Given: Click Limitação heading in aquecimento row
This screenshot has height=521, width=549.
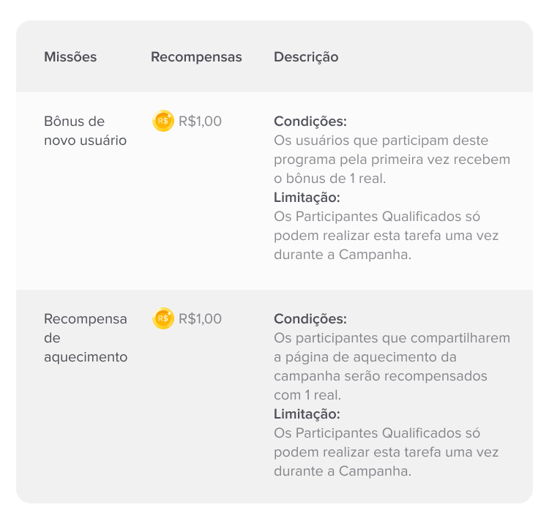Looking at the screenshot, I should click(x=307, y=414).
